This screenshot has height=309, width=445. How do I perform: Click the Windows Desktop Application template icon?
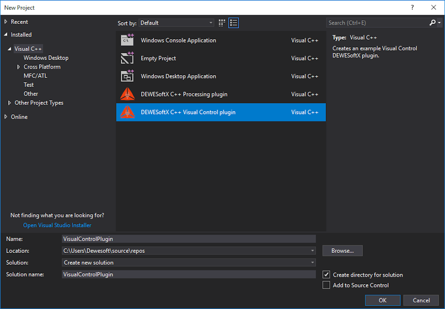pos(127,76)
